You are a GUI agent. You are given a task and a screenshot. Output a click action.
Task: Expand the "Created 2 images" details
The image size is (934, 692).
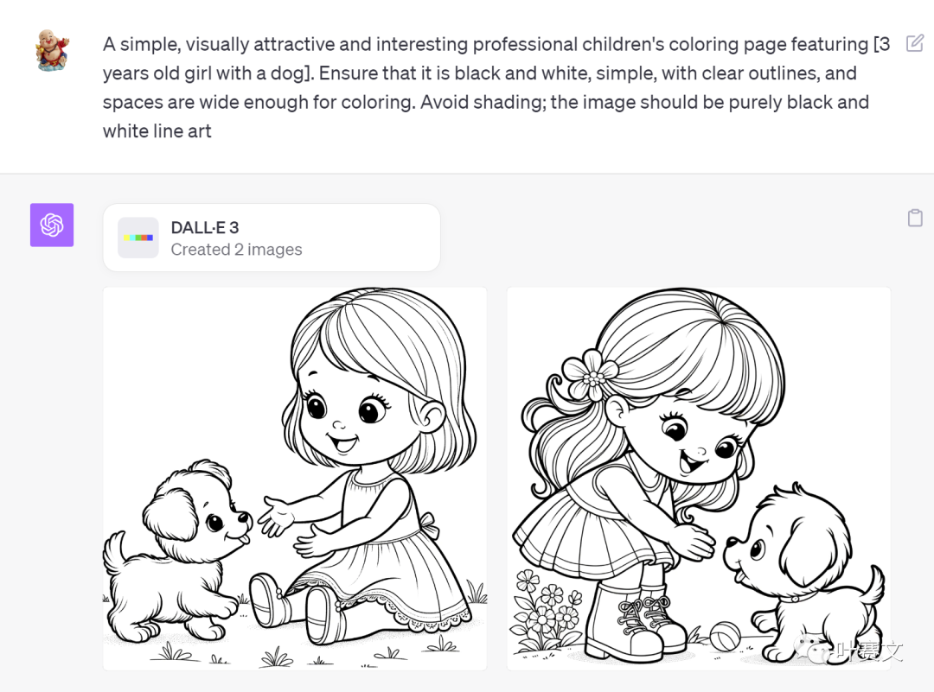(x=236, y=250)
